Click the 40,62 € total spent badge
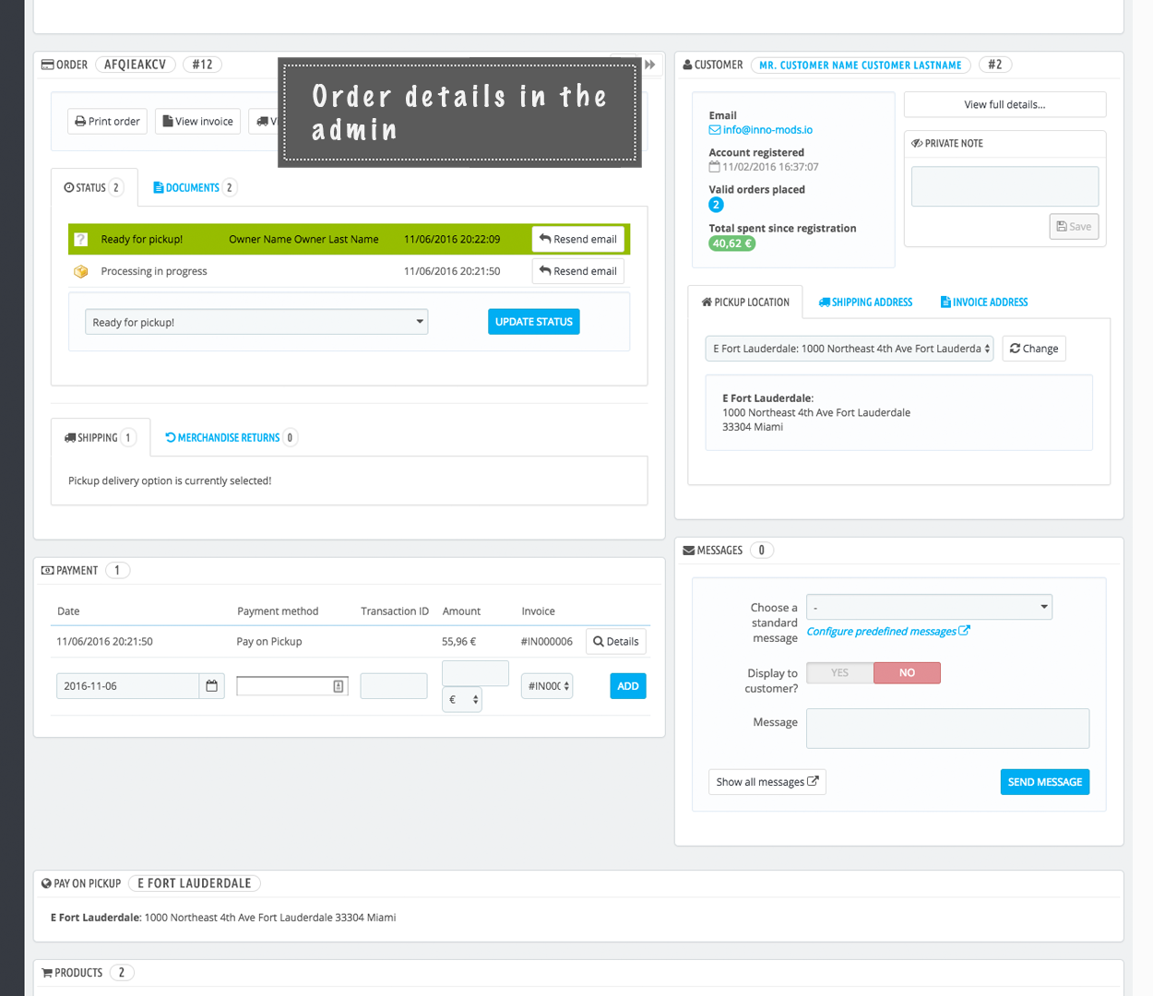This screenshot has height=996, width=1153. [732, 243]
